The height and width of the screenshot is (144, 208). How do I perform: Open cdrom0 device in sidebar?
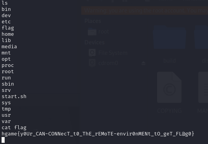(x=103, y=63)
